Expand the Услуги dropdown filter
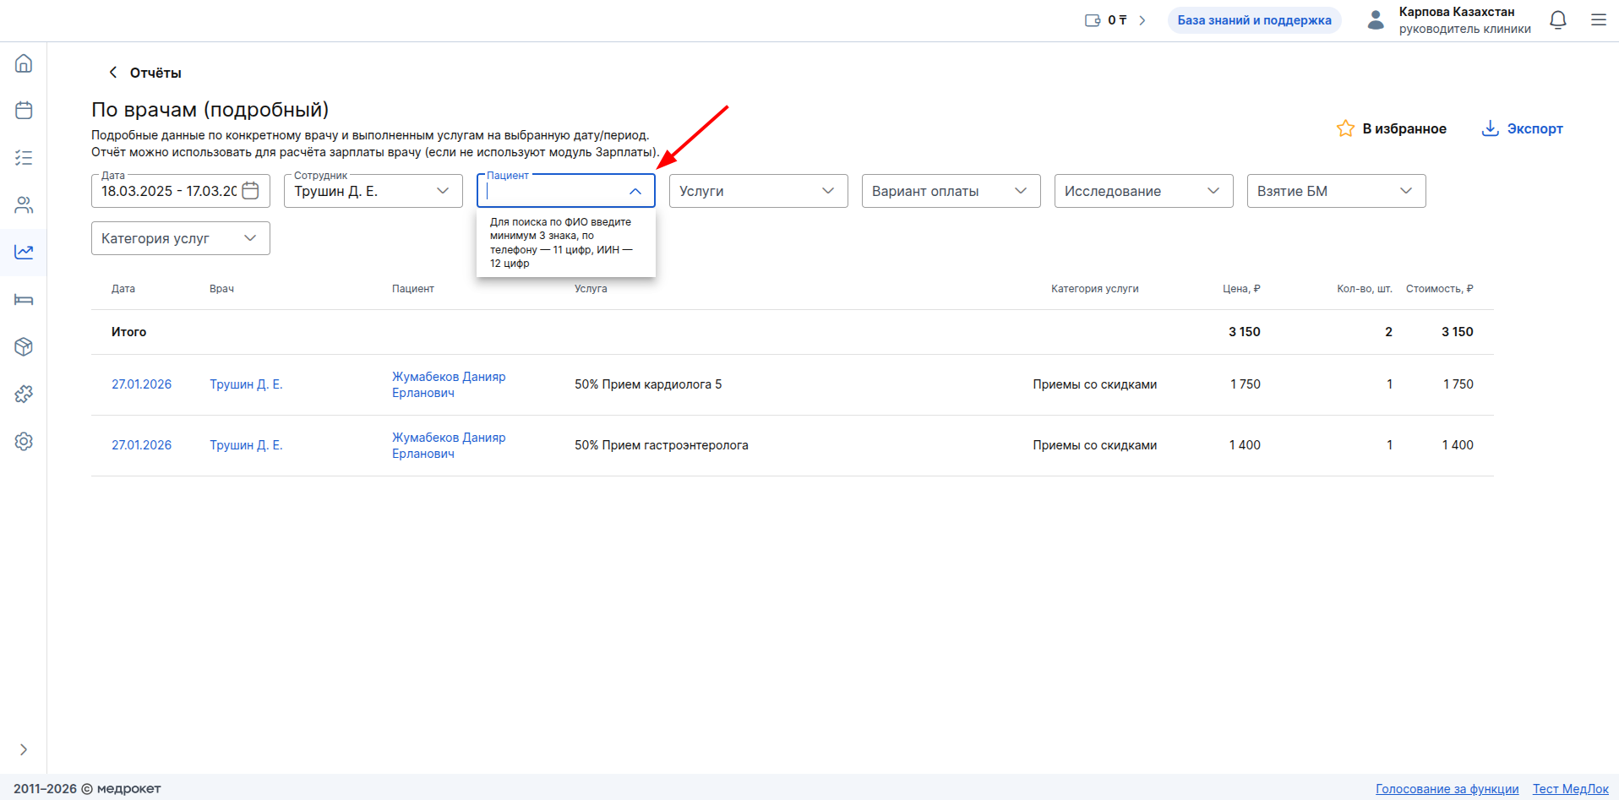Viewport: 1619px width, 800px height. 758,191
